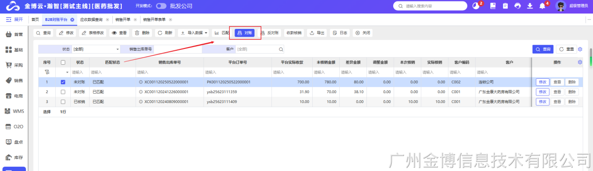This screenshot has width=593, height=171.
Task: Close the 应收数据查询 tab
Action: click(x=107, y=19)
